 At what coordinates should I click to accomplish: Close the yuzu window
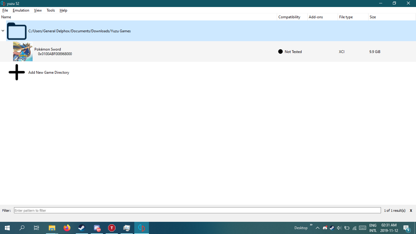coord(409,3)
